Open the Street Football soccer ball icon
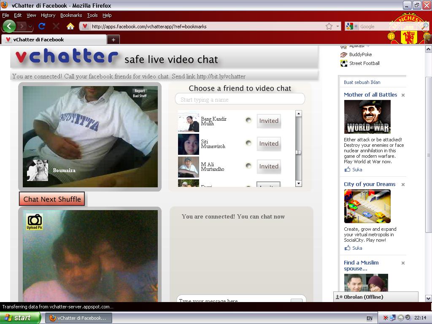 [x=344, y=63]
